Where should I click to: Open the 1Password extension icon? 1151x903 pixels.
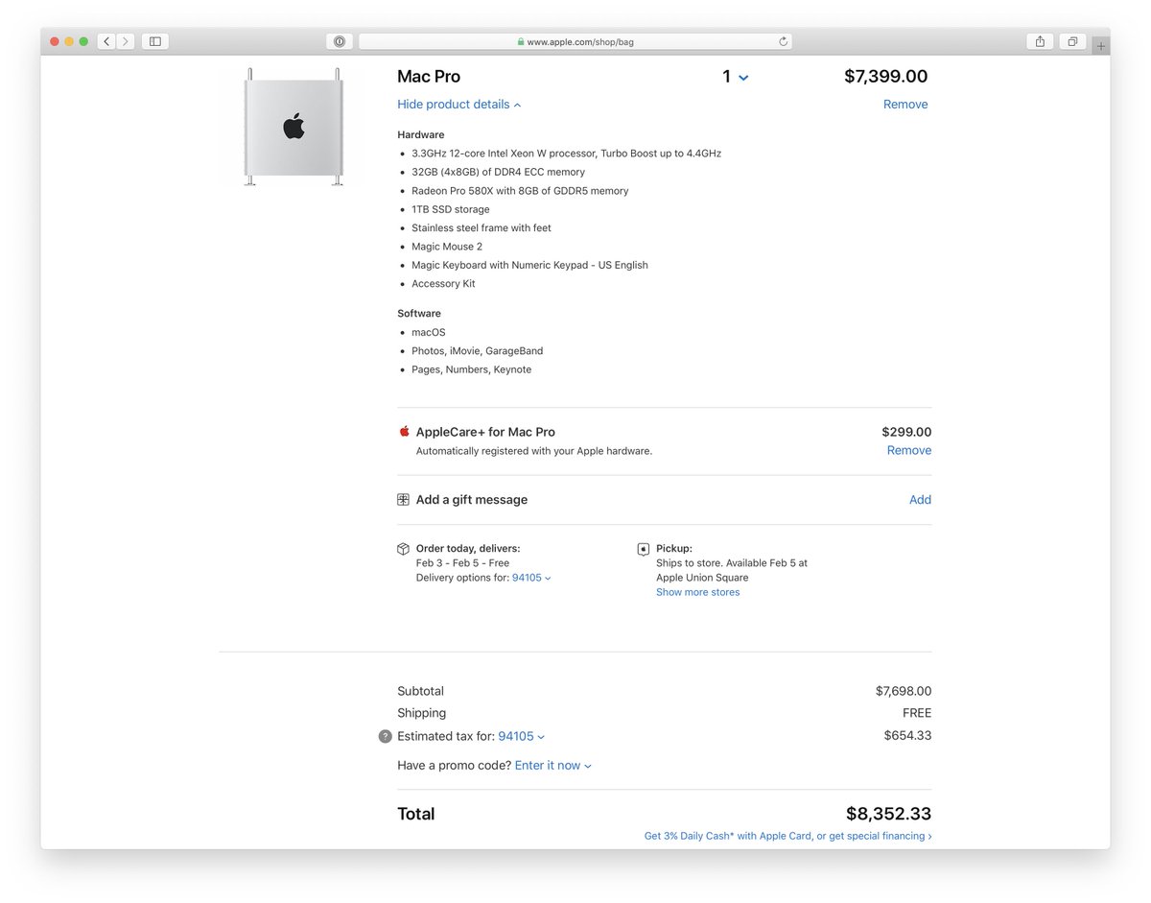pos(340,41)
